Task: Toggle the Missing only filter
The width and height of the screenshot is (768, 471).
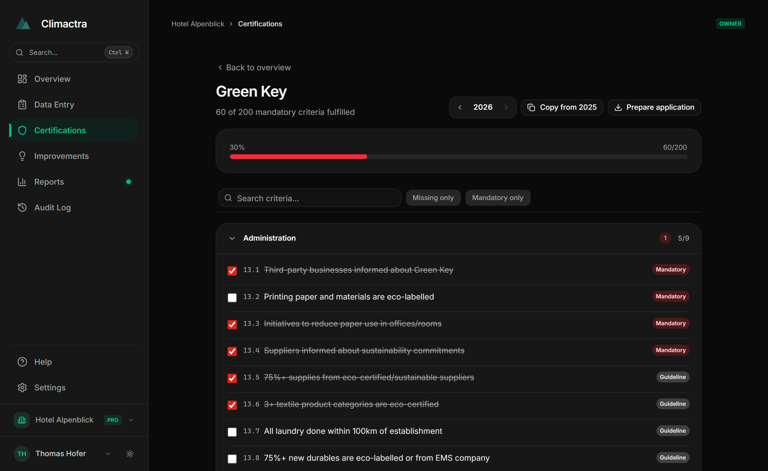Action: point(433,198)
